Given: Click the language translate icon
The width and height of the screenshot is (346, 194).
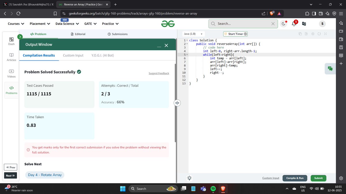Looking at the screenshot, I should point(304,24).
